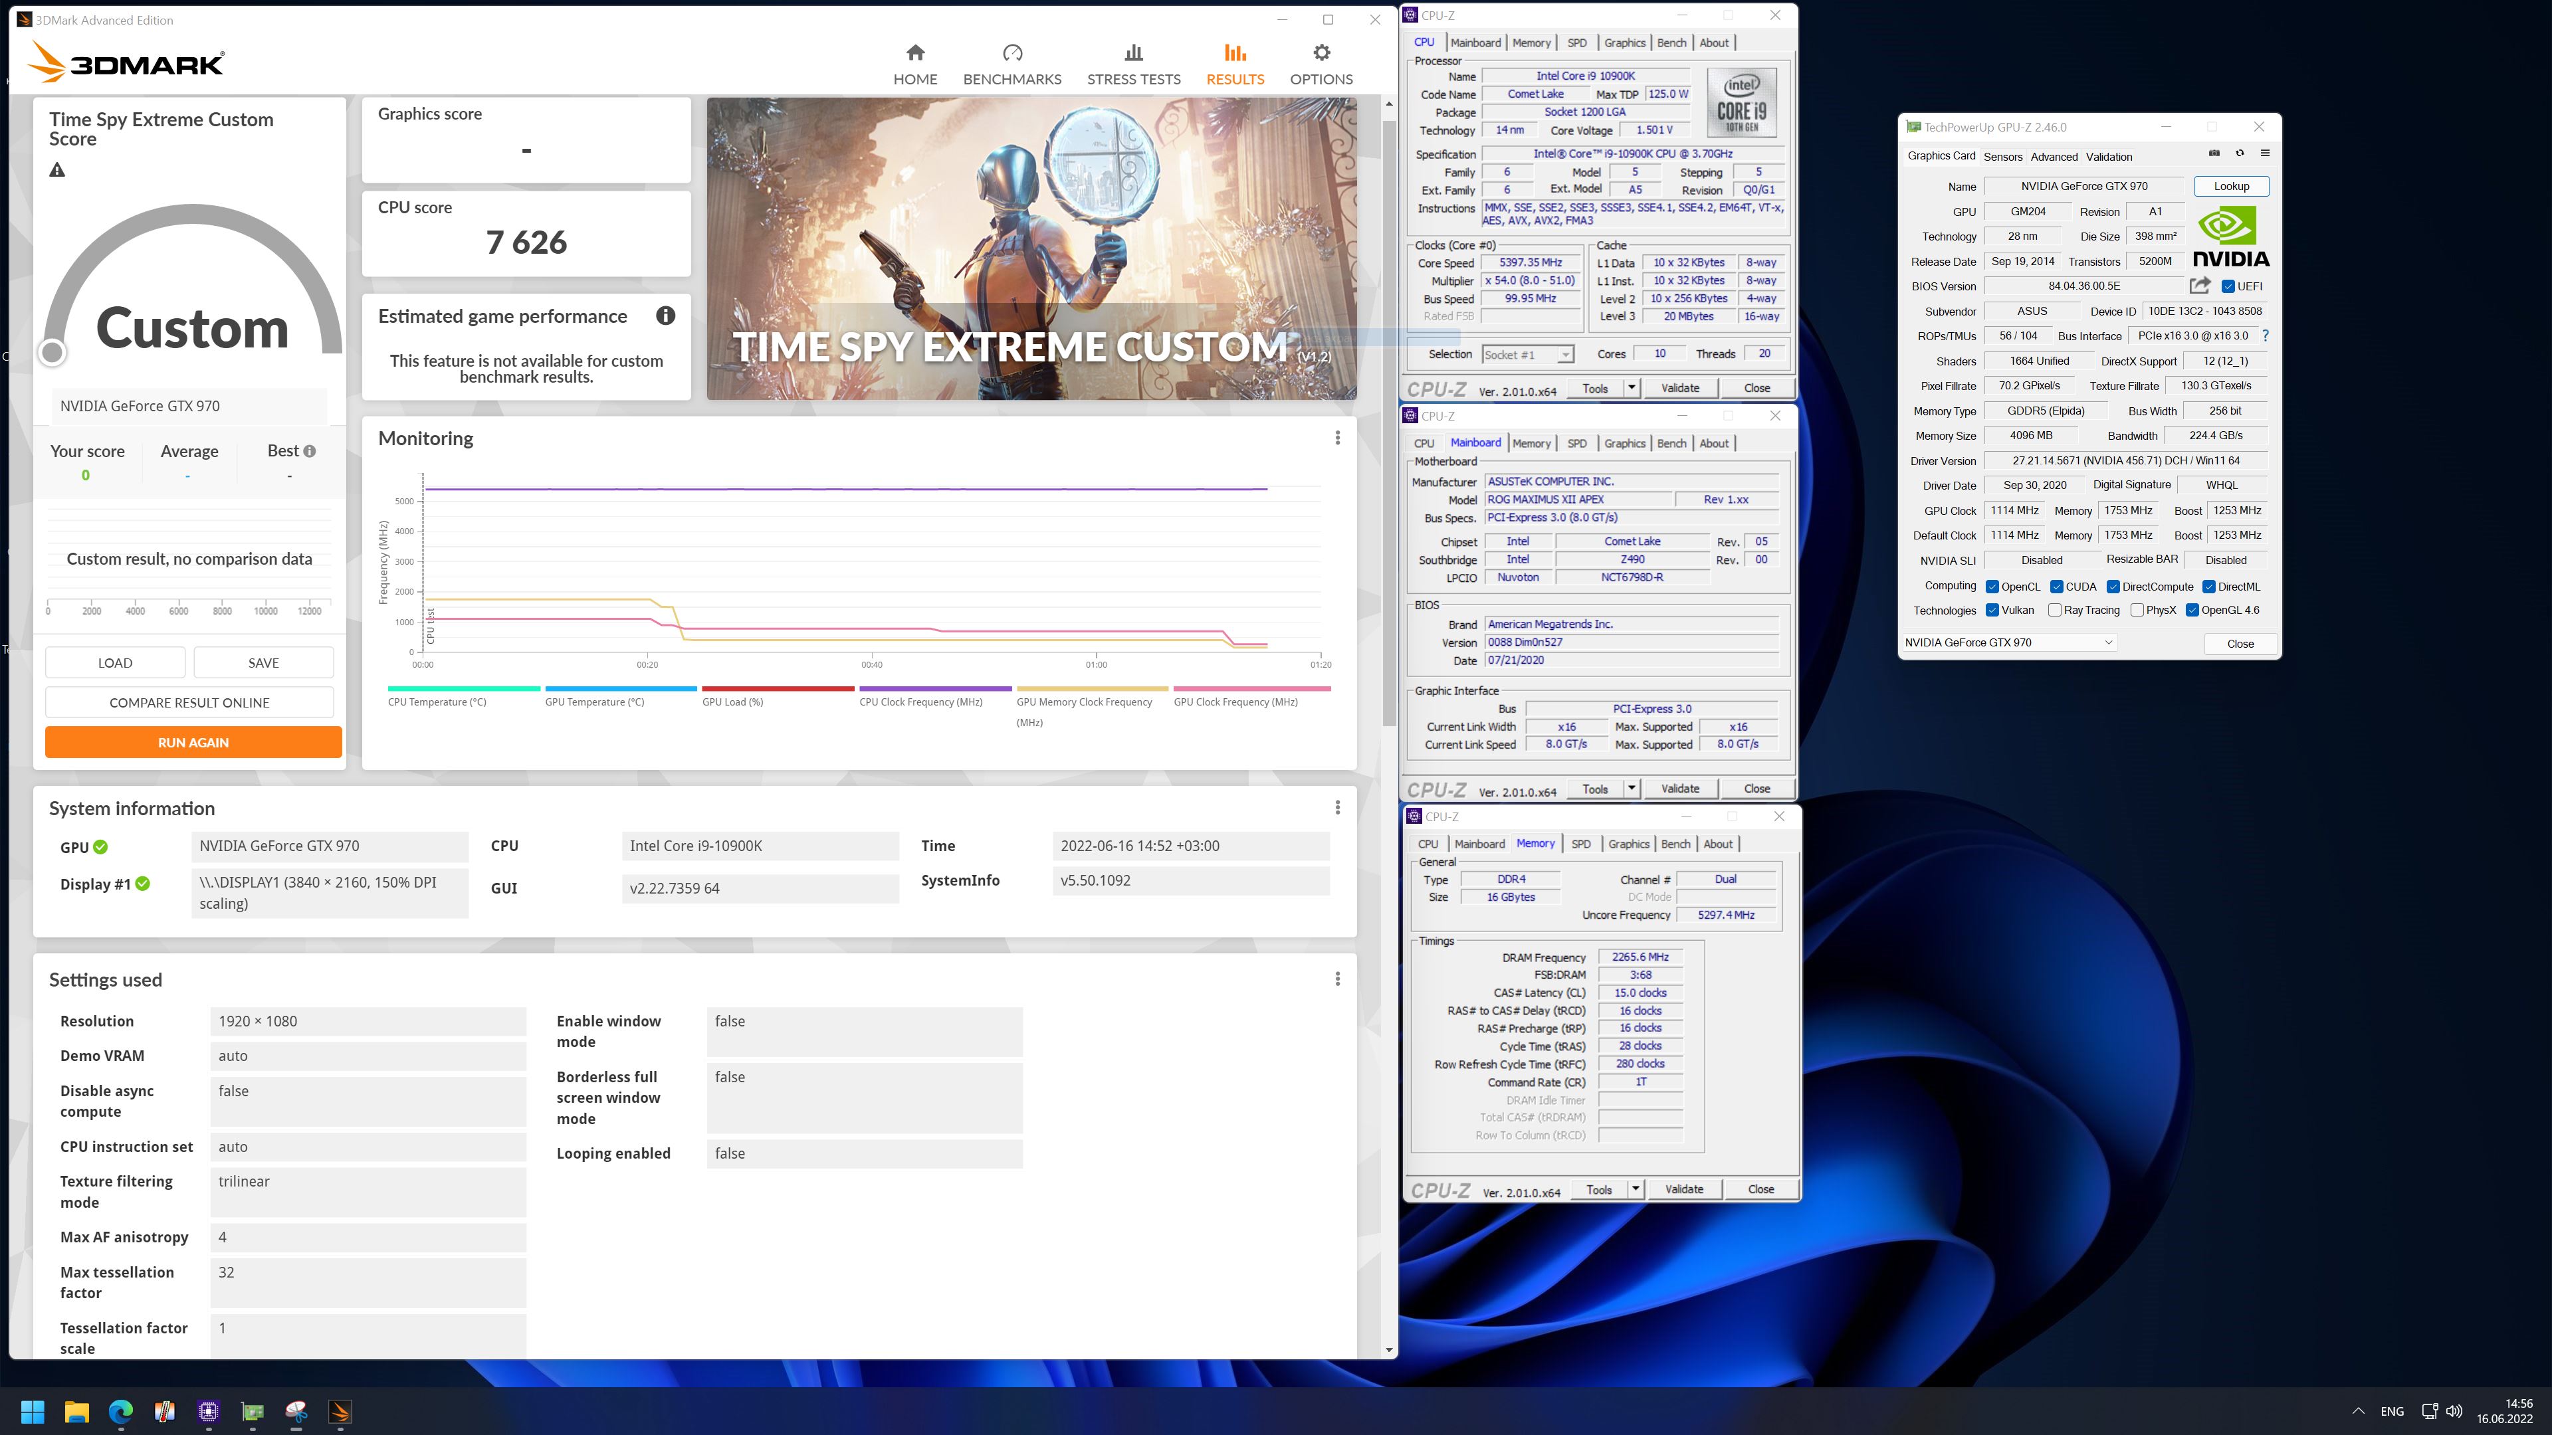This screenshot has width=2552, height=1435.
Task: Click the info icon next to Best
Action: coord(310,452)
